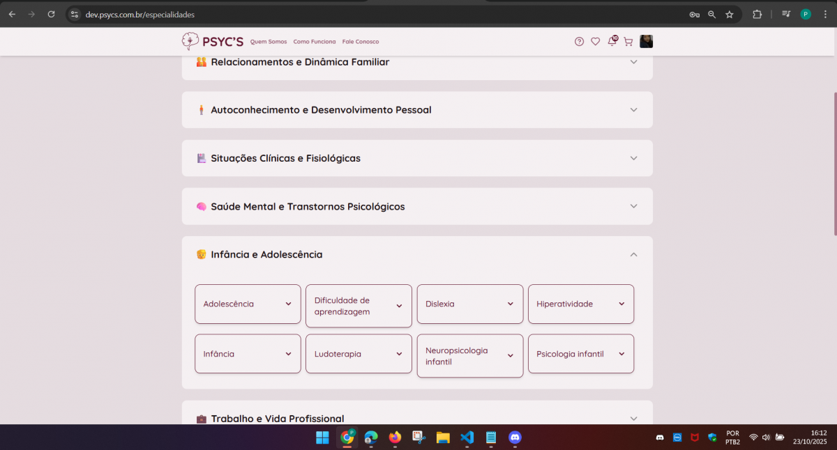Collapse the Infância e Adolescência section
837x450 pixels.
click(633, 255)
